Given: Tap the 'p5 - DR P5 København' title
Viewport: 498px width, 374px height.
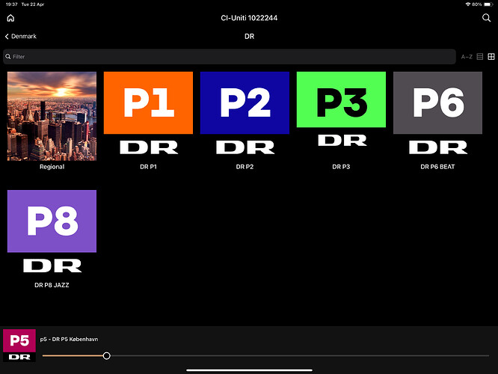Looking at the screenshot, I should pos(69,340).
